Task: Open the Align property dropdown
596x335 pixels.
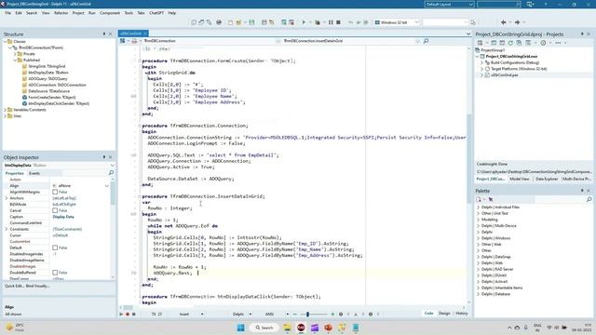Action: click(x=107, y=186)
